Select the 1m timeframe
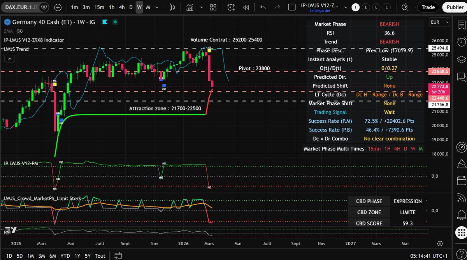467x260 pixels. tap(74, 7)
